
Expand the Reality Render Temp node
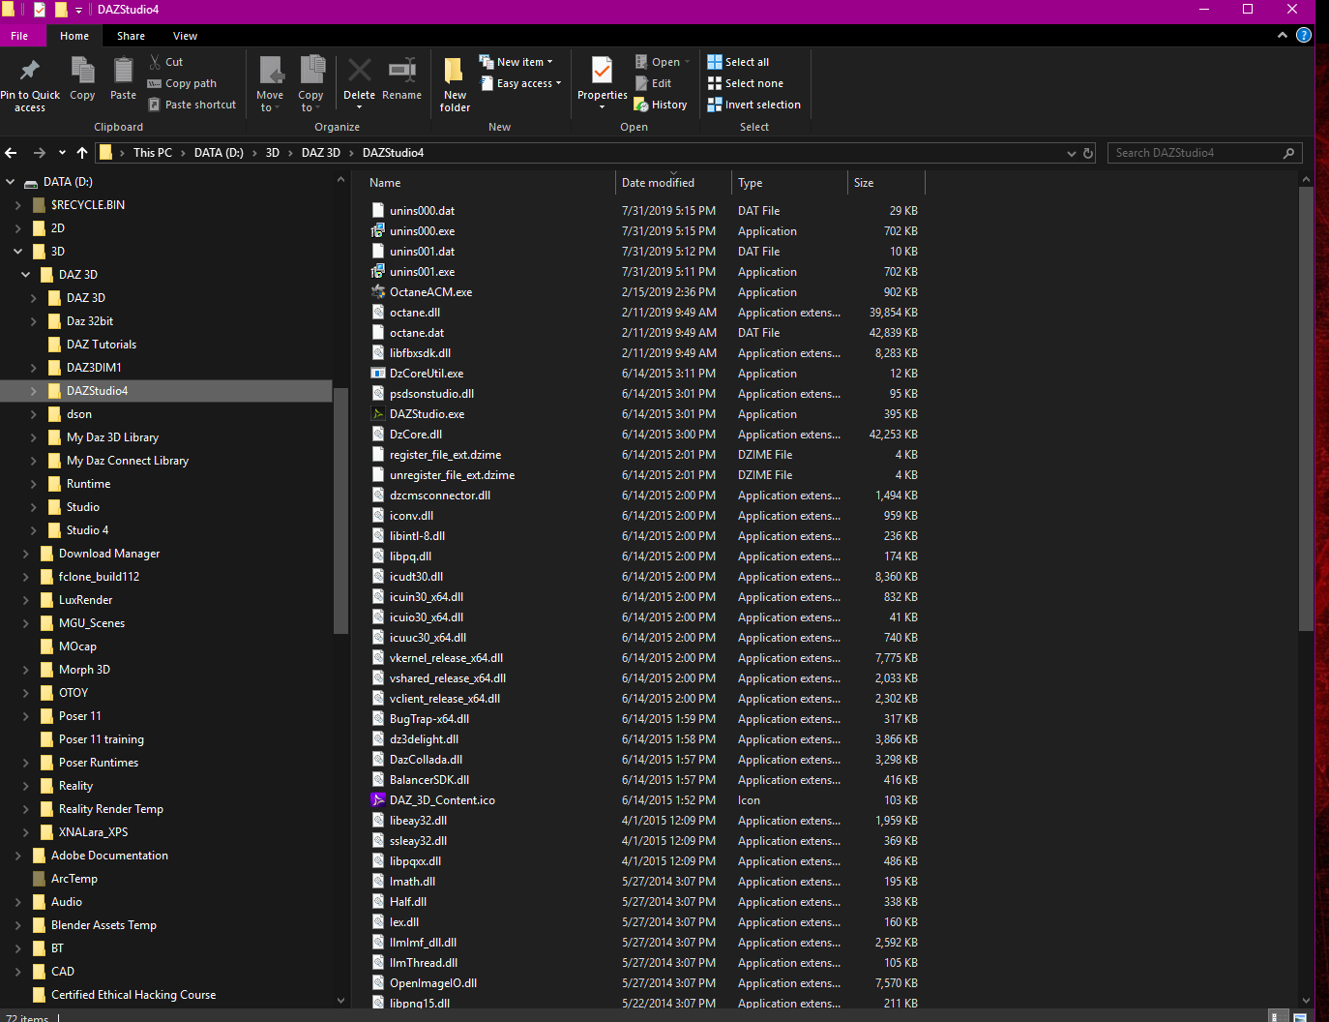point(26,809)
